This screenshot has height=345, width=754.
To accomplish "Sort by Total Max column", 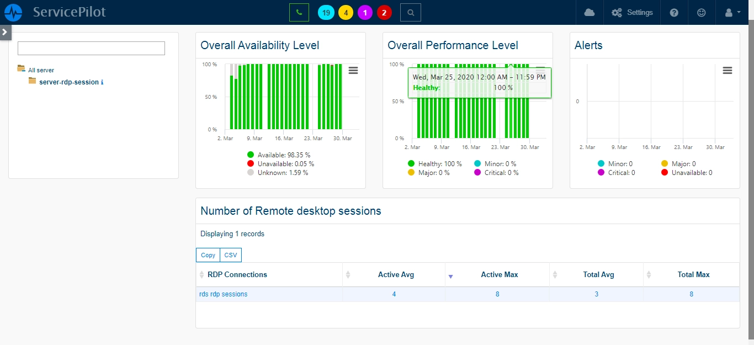I will click(x=692, y=274).
